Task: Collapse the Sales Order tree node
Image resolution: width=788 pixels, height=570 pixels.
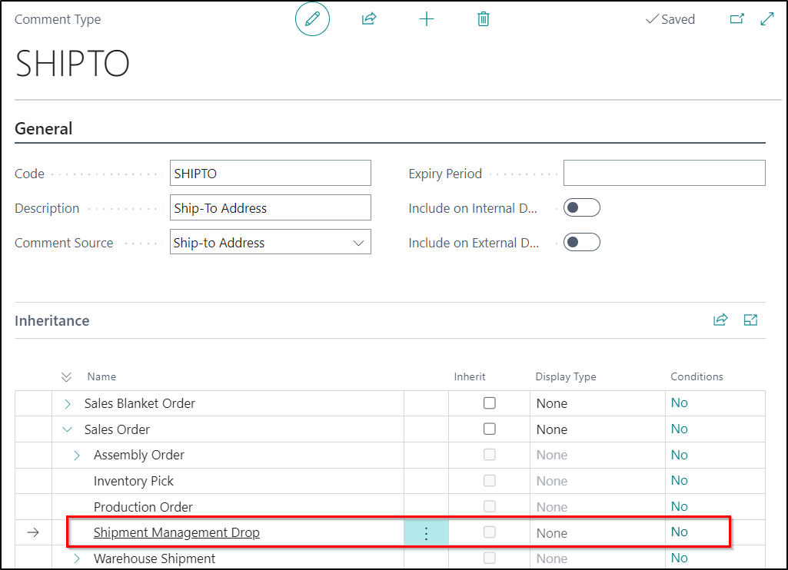Action: click(68, 429)
